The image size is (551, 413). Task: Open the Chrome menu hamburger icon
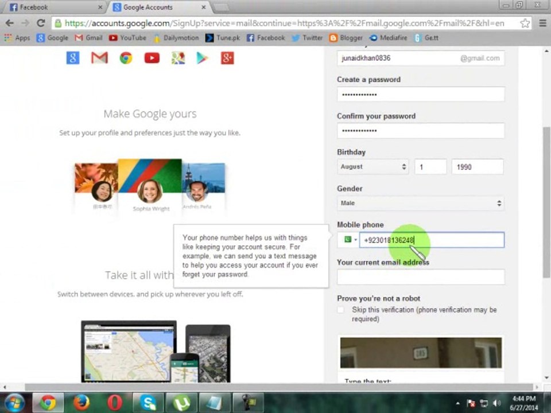click(542, 23)
